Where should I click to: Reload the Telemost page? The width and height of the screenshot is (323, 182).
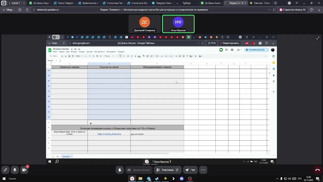27,10
